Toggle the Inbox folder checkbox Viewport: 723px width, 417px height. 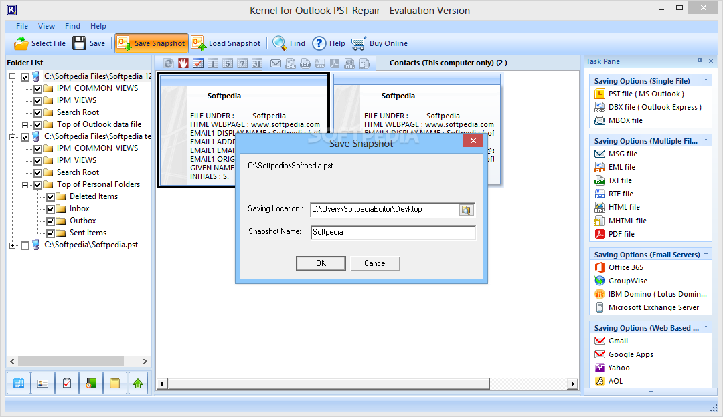(x=51, y=209)
